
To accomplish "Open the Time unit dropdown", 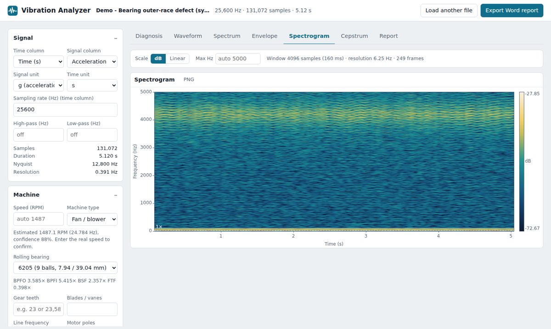I will [x=92, y=85].
